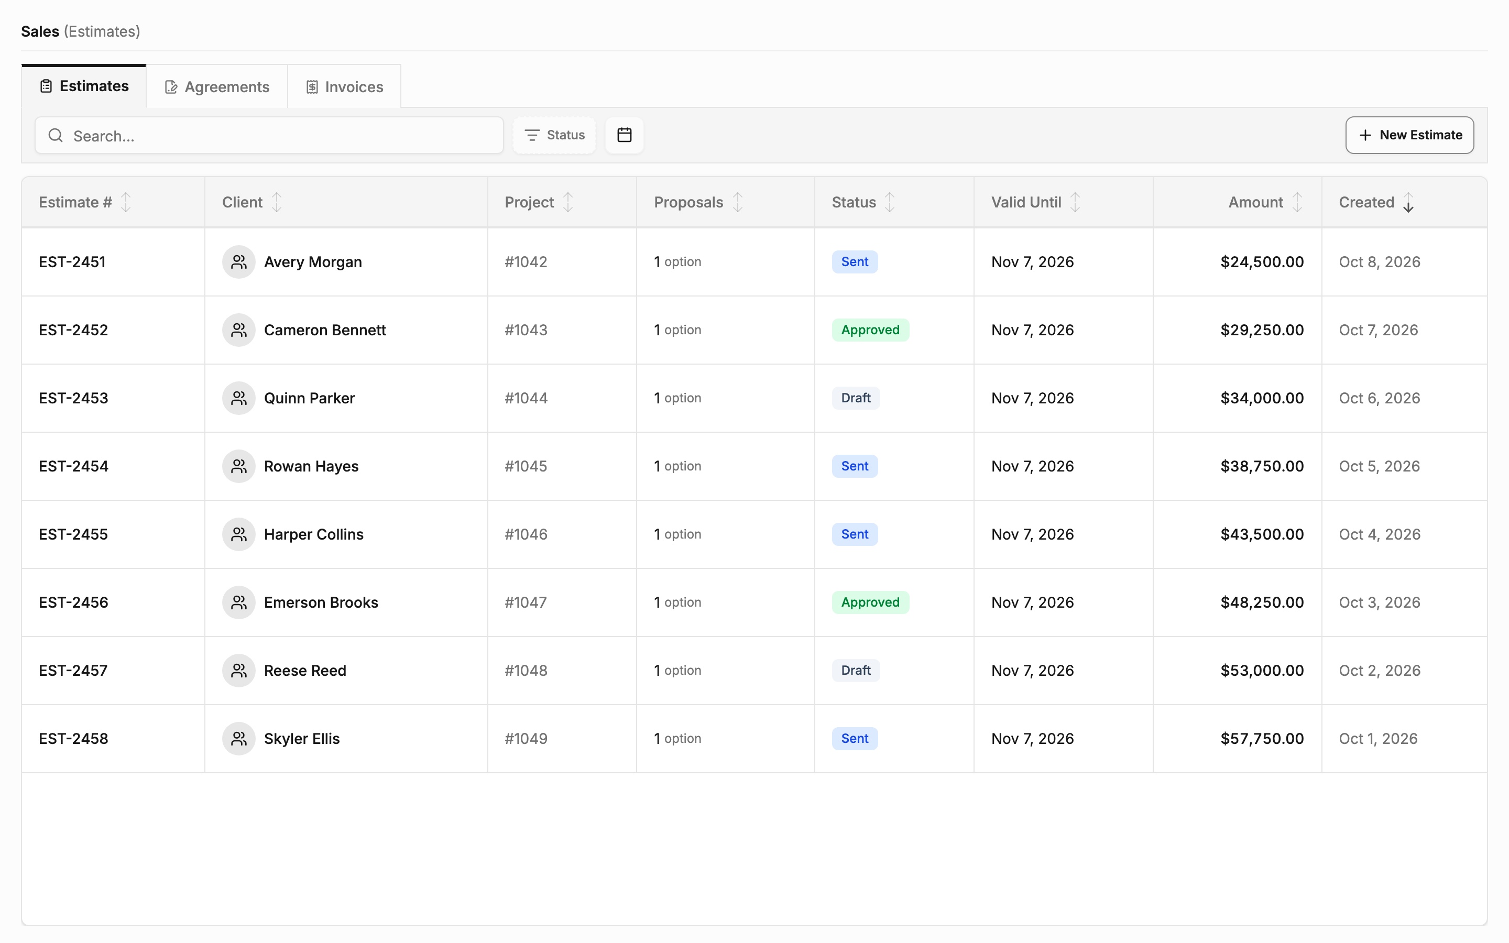Open the Status filter dropdown
This screenshot has height=943, width=1509.
554,135
